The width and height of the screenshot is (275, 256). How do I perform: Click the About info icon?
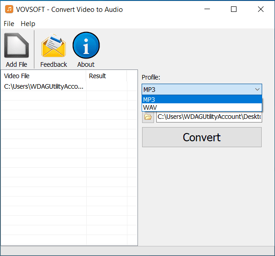click(86, 46)
